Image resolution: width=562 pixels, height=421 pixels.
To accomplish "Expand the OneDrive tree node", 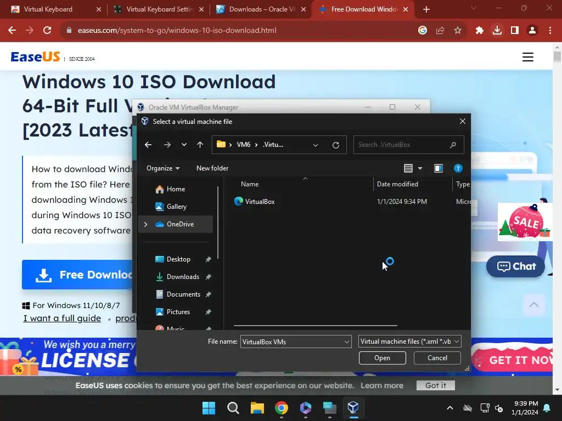I will pyautogui.click(x=145, y=224).
